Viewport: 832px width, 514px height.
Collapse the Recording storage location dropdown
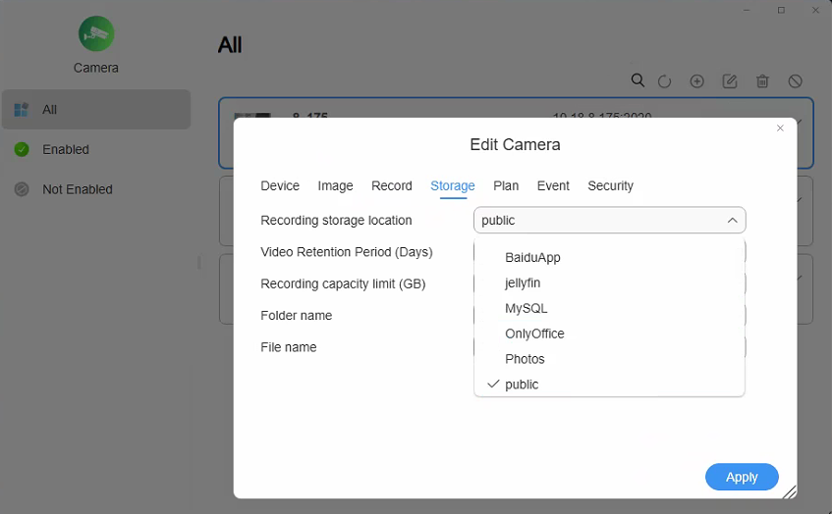pos(732,221)
